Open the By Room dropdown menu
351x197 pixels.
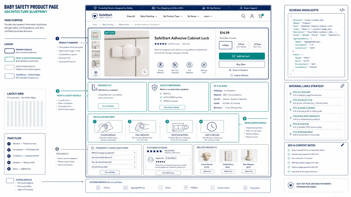click(x=193, y=16)
